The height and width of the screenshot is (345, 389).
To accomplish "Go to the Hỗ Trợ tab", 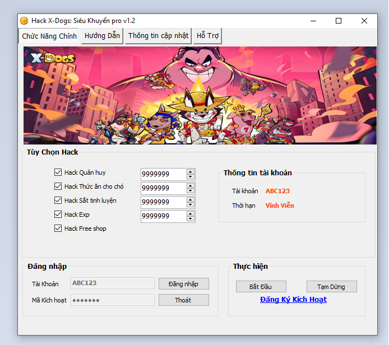I will [207, 36].
